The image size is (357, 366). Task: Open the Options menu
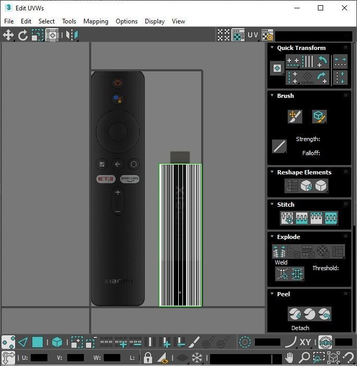pos(127,21)
